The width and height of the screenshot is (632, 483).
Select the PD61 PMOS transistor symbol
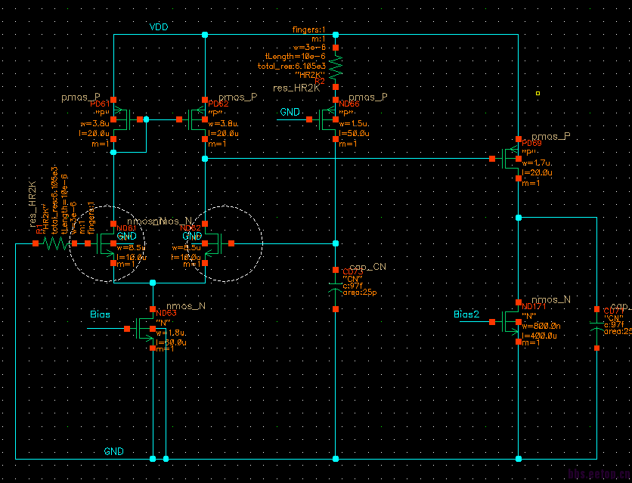tap(126, 119)
